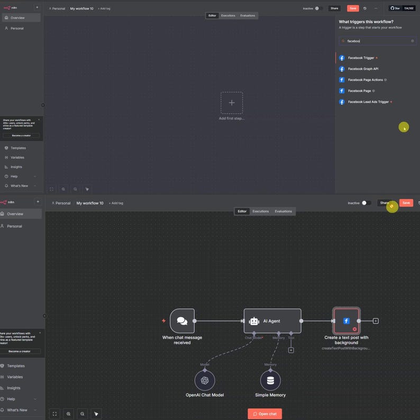Click Share button in upper window
Image resolution: width=420 pixels, height=420 pixels.
click(x=334, y=8)
